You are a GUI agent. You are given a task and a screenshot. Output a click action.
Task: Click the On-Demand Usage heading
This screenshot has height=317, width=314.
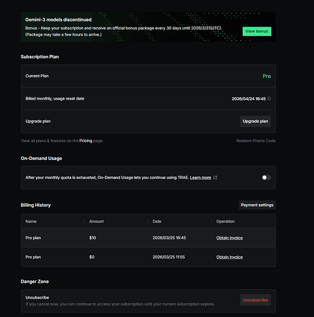pyautogui.click(x=41, y=158)
